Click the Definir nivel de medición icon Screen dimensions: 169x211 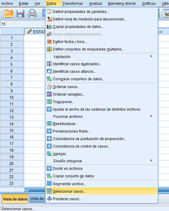pos(49,19)
